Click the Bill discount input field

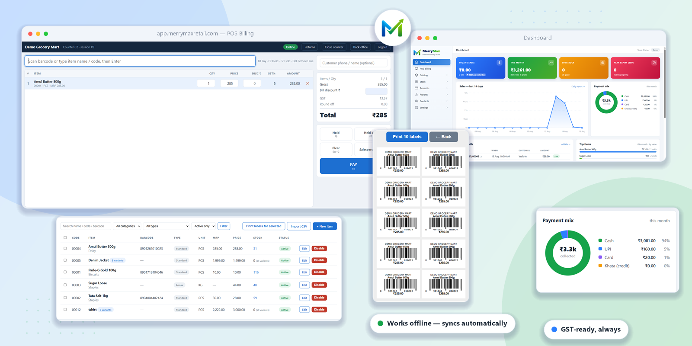(376, 91)
